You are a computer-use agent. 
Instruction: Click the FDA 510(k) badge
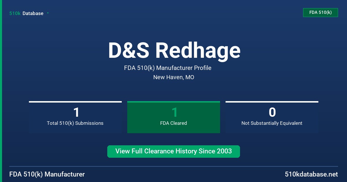[x=320, y=12]
